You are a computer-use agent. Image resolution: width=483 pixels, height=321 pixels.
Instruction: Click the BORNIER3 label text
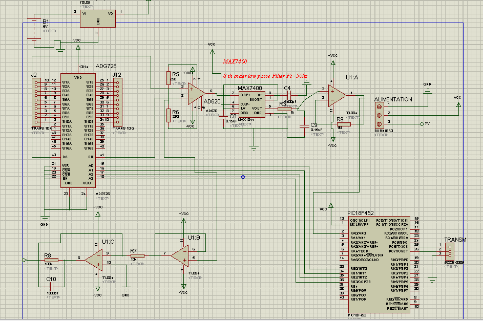[384, 131]
